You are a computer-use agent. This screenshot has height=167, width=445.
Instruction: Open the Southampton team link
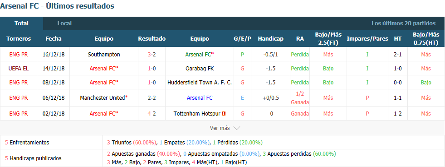(x=104, y=55)
